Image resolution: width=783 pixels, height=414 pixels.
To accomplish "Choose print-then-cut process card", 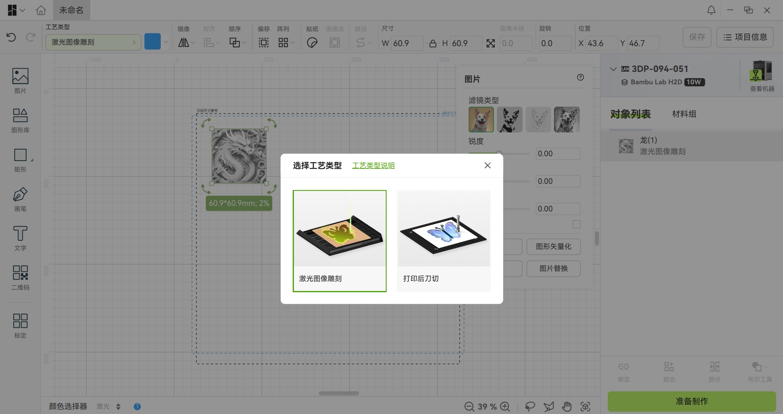I will [x=444, y=241].
